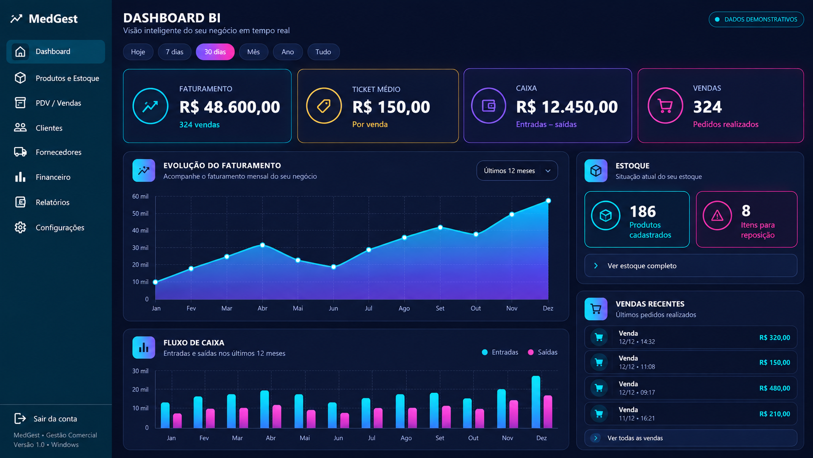Click the Dez data point on revenue chart
The image size is (813, 458).
click(x=548, y=201)
